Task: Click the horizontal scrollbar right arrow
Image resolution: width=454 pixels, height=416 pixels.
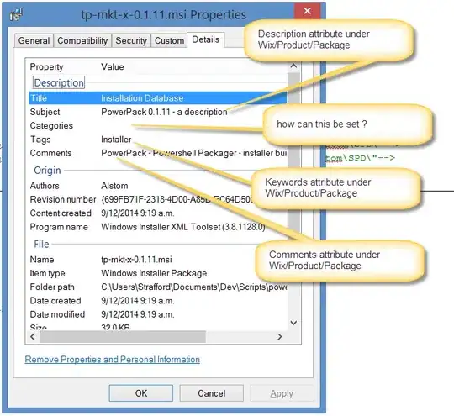Action: (279, 336)
